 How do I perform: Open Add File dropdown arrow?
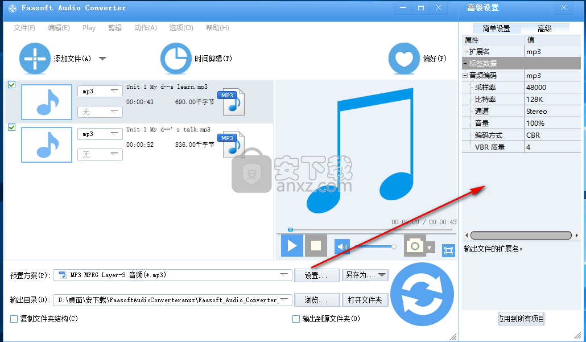coord(102,59)
